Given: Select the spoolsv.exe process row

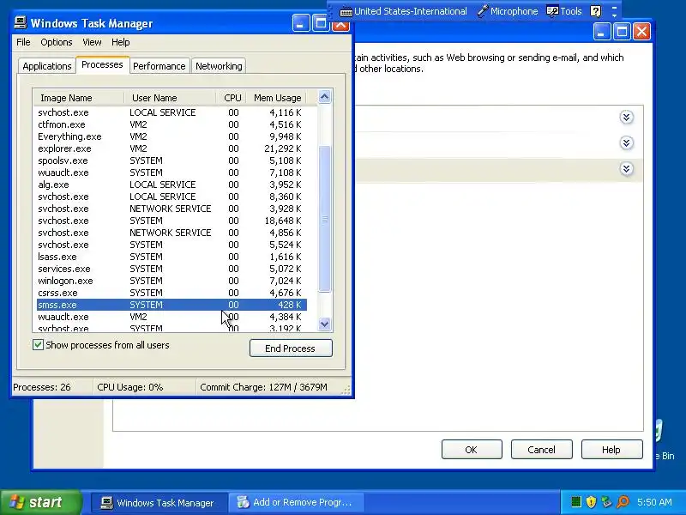Looking at the screenshot, I should point(171,161).
